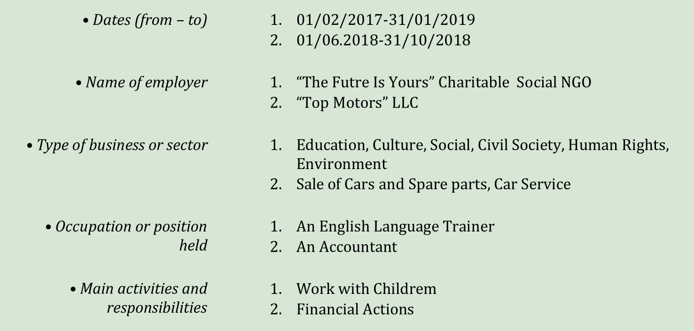The height and width of the screenshot is (331, 694).
Task: Click the "Type of business or sector" label
Action: point(122,145)
